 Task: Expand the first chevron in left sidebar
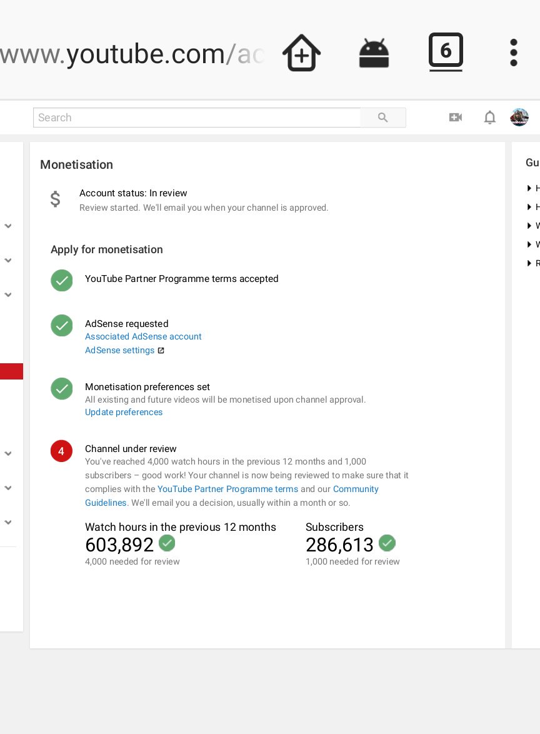(x=8, y=226)
